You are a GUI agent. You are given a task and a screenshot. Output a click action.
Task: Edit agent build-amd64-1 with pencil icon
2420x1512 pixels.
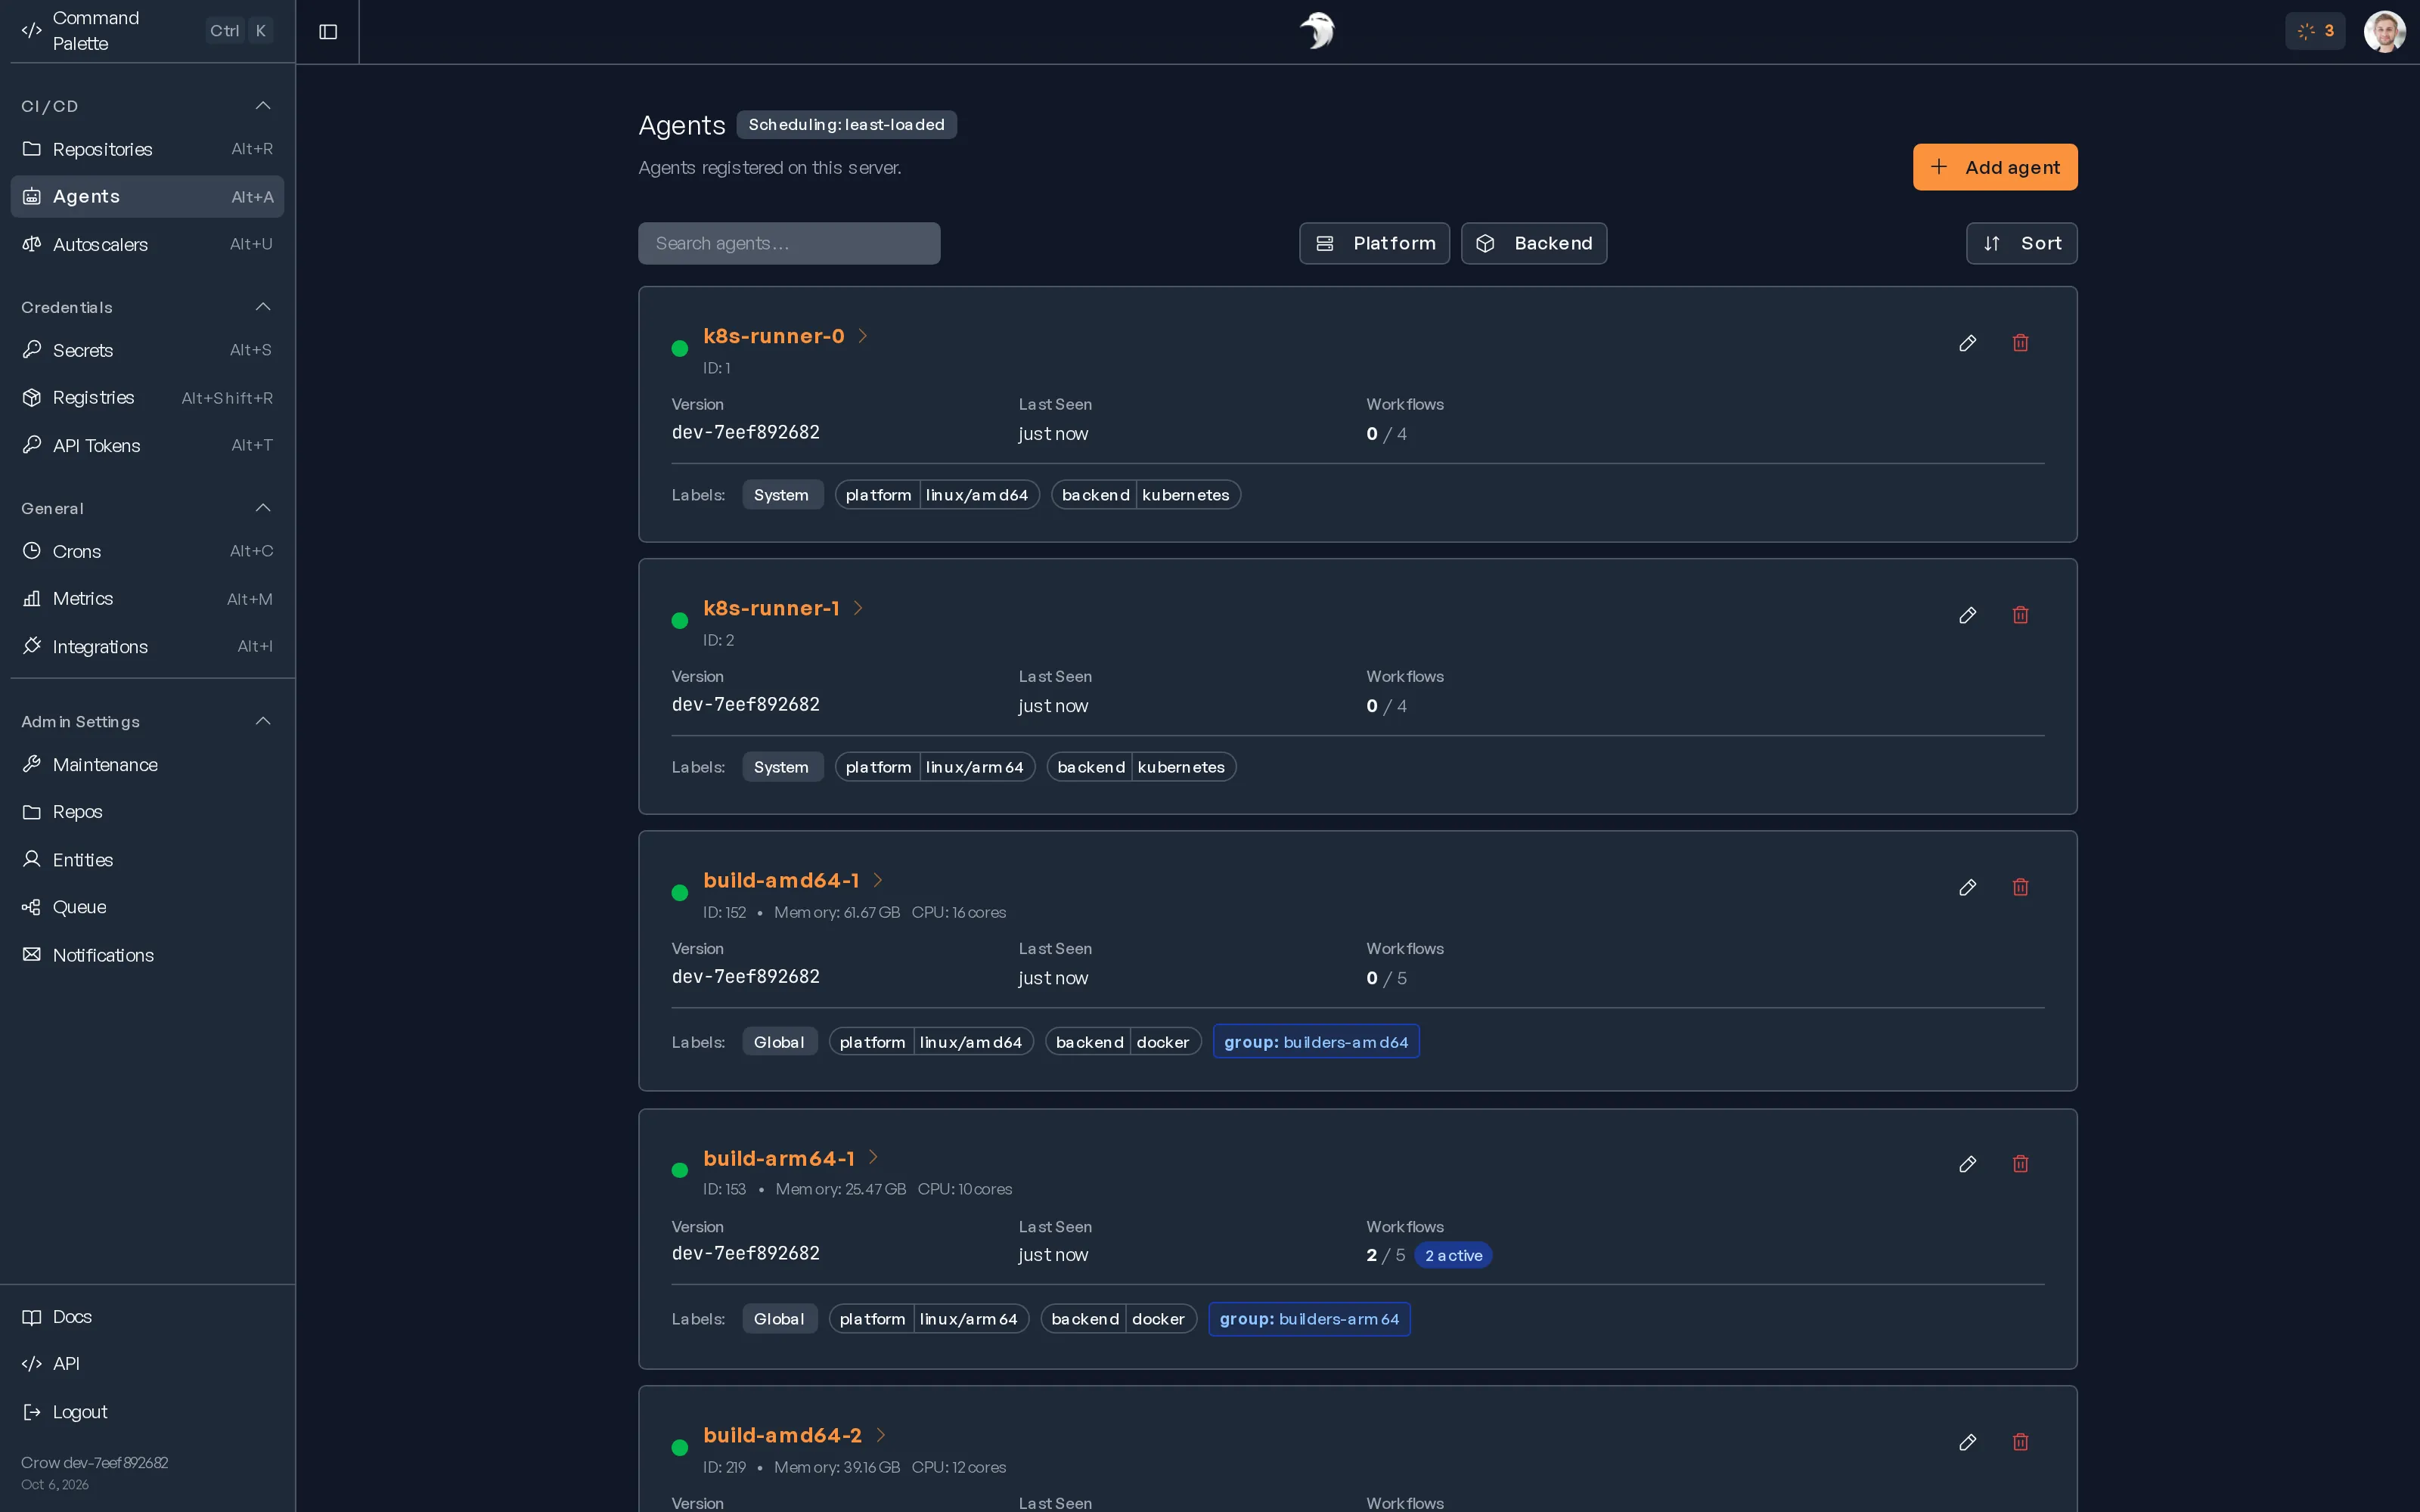click(x=1967, y=887)
